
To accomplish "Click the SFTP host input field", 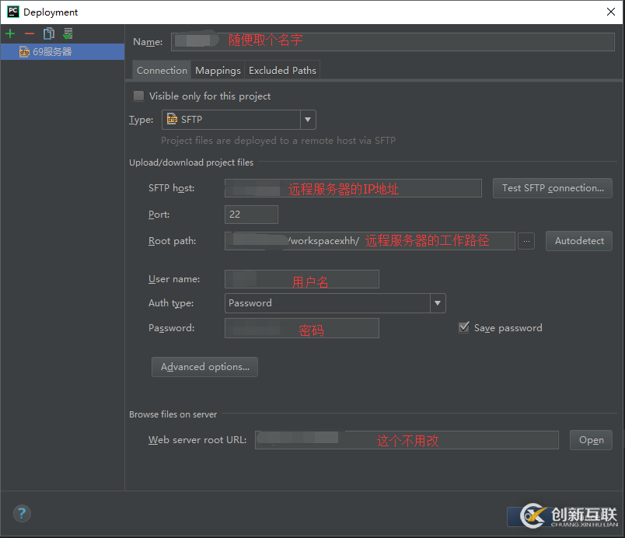I will [353, 188].
